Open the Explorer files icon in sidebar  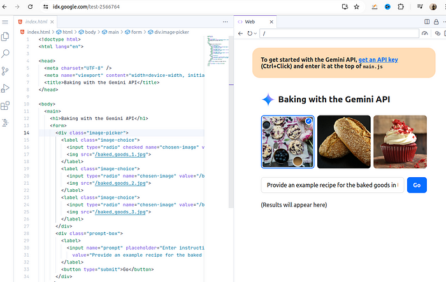pos(5,37)
